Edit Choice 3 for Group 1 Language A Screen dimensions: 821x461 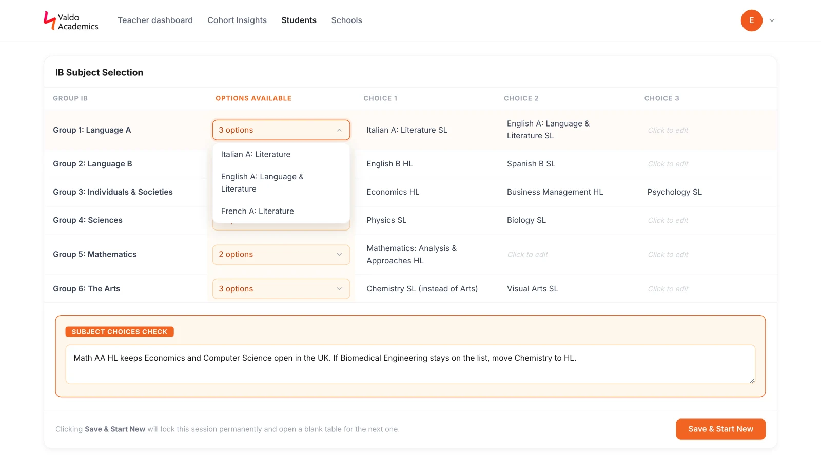[x=668, y=130]
